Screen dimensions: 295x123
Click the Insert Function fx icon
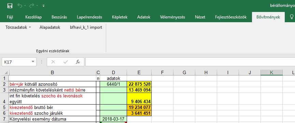[78, 62]
